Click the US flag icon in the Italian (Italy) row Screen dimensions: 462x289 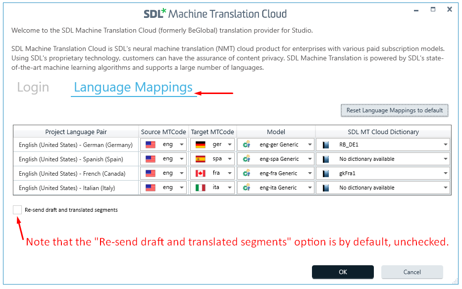pyautogui.click(x=151, y=188)
